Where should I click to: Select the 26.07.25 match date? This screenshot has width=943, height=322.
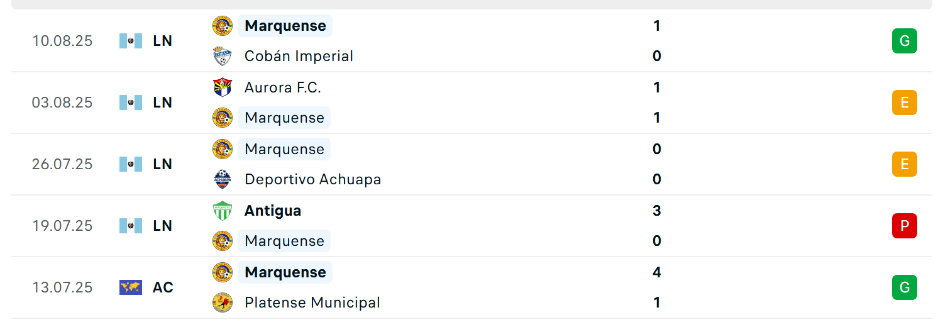(x=62, y=164)
